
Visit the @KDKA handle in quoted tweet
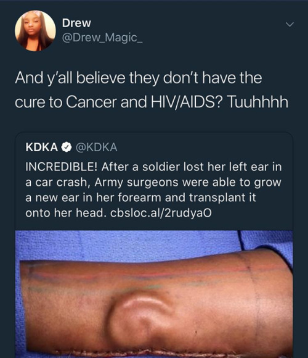point(96,148)
